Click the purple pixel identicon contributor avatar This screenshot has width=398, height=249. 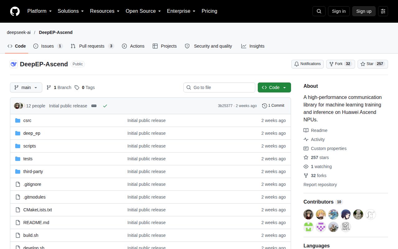point(321,227)
